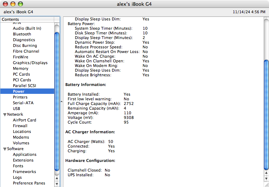The height and width of the screenshot is (187, 269).
Task: Click sidebar scrollbar down arrow
Action: (57, 184)
